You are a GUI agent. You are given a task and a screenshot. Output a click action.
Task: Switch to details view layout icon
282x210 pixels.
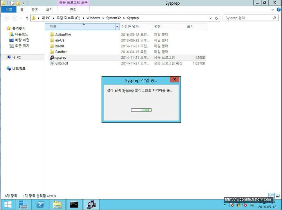271,196
